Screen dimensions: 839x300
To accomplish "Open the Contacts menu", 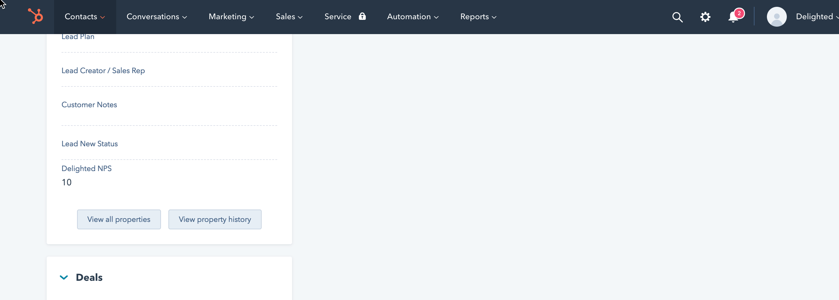I will [x=85, y=17].
